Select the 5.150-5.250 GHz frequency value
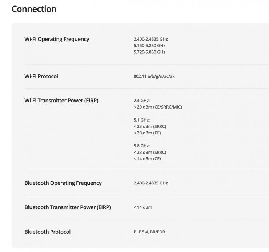 coord(149,46)
